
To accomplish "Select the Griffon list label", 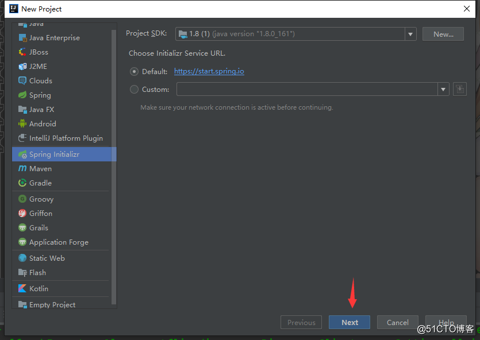I will (41, 214).
